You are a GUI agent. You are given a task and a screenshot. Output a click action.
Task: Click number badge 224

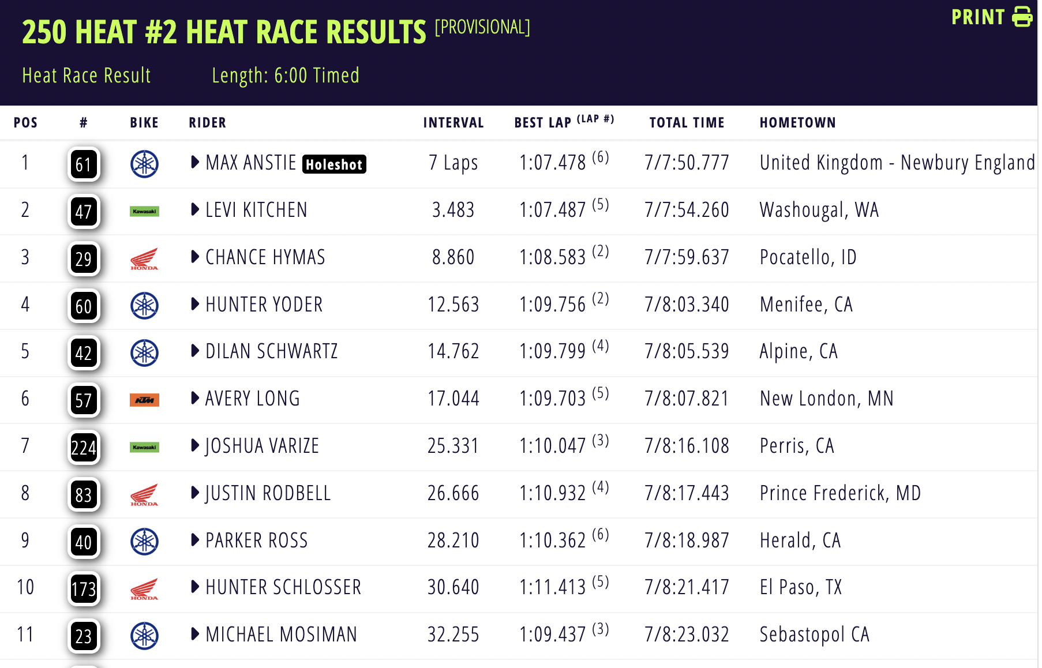84,448
